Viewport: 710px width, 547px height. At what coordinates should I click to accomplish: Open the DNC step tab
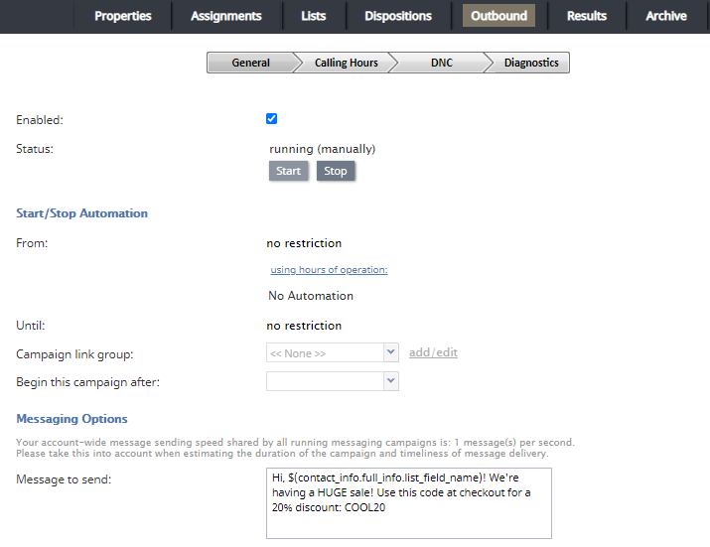click(441, 63)
